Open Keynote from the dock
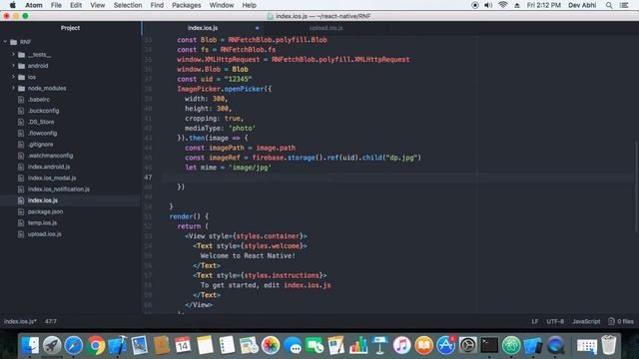639x359 pixels. pos(380,346)
